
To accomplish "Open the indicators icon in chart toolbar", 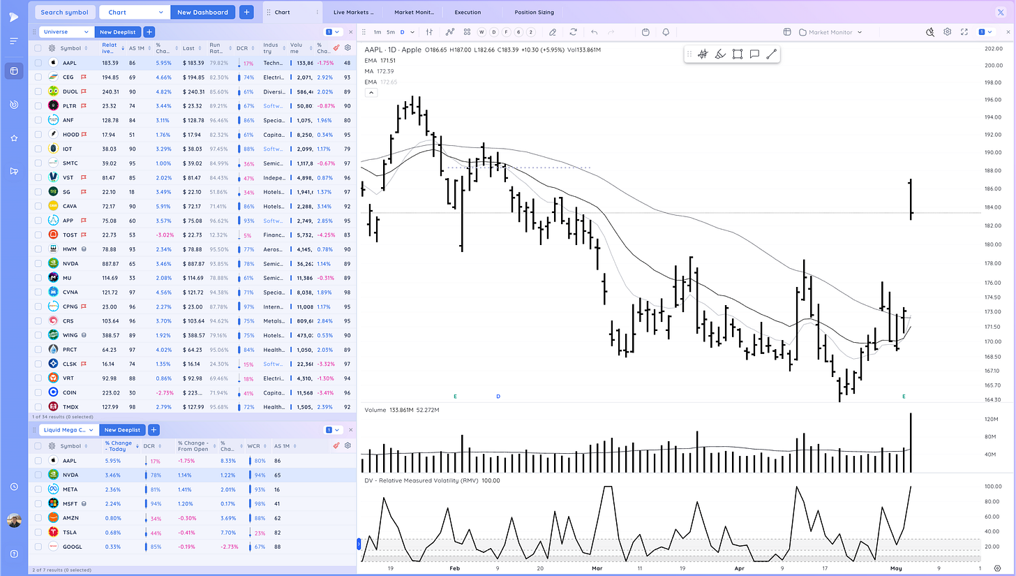I will coord(450,32).
